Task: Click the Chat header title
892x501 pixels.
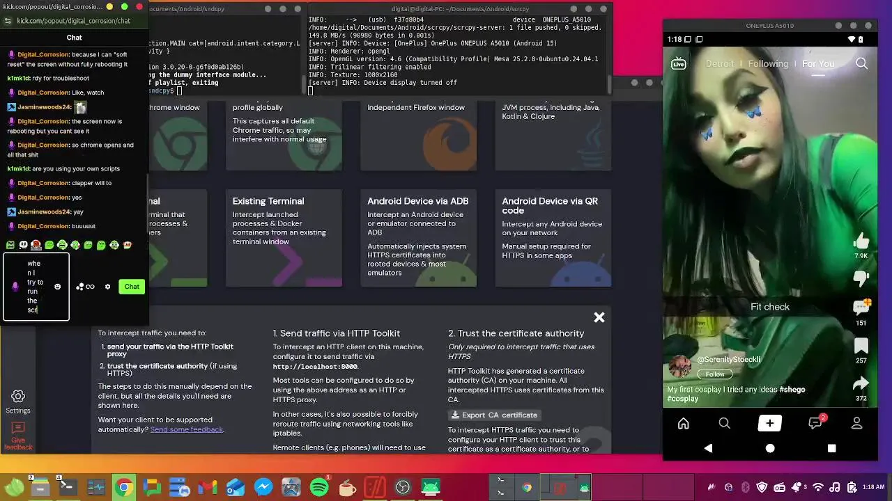Action: point(74,38)
